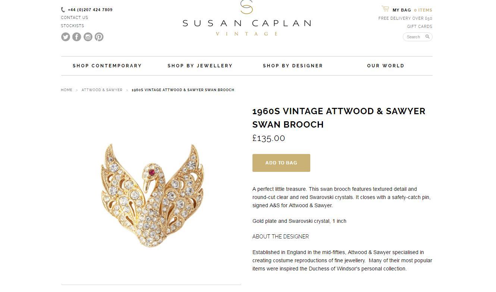Open the Instagram social icon
Viewport: 496px width, 292px height.
[x=88, y=37]
